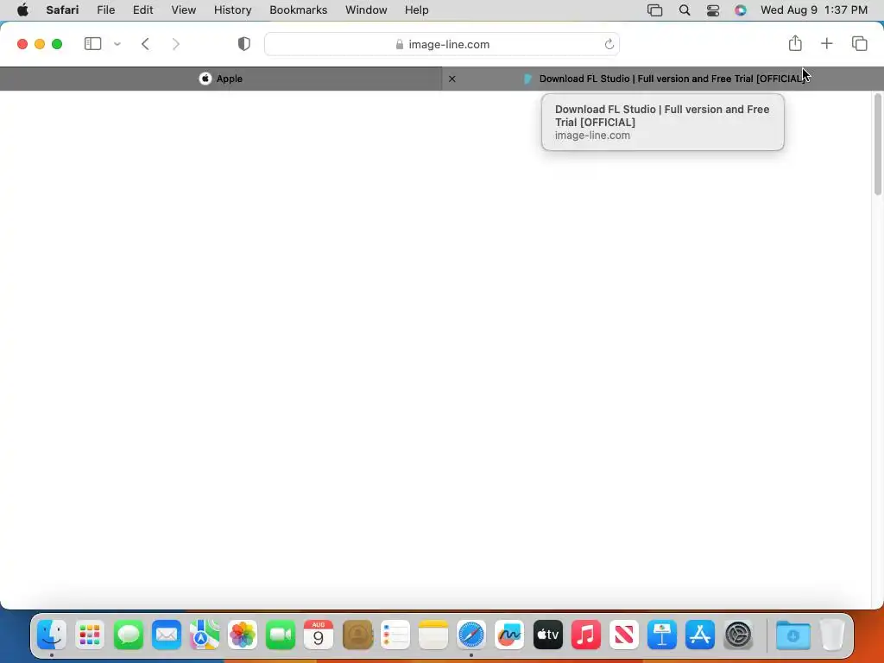Click the date and time clock
The height and width of the screenshot is (663, 884).
(x=813, y=10)
